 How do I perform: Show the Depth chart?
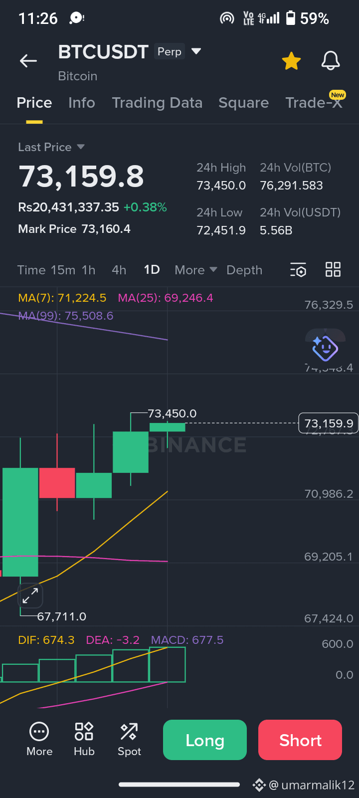[x=244, y=270]
